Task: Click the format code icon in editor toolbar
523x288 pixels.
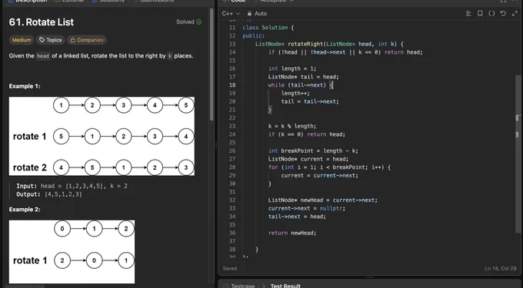Action: tap(468, 14)
